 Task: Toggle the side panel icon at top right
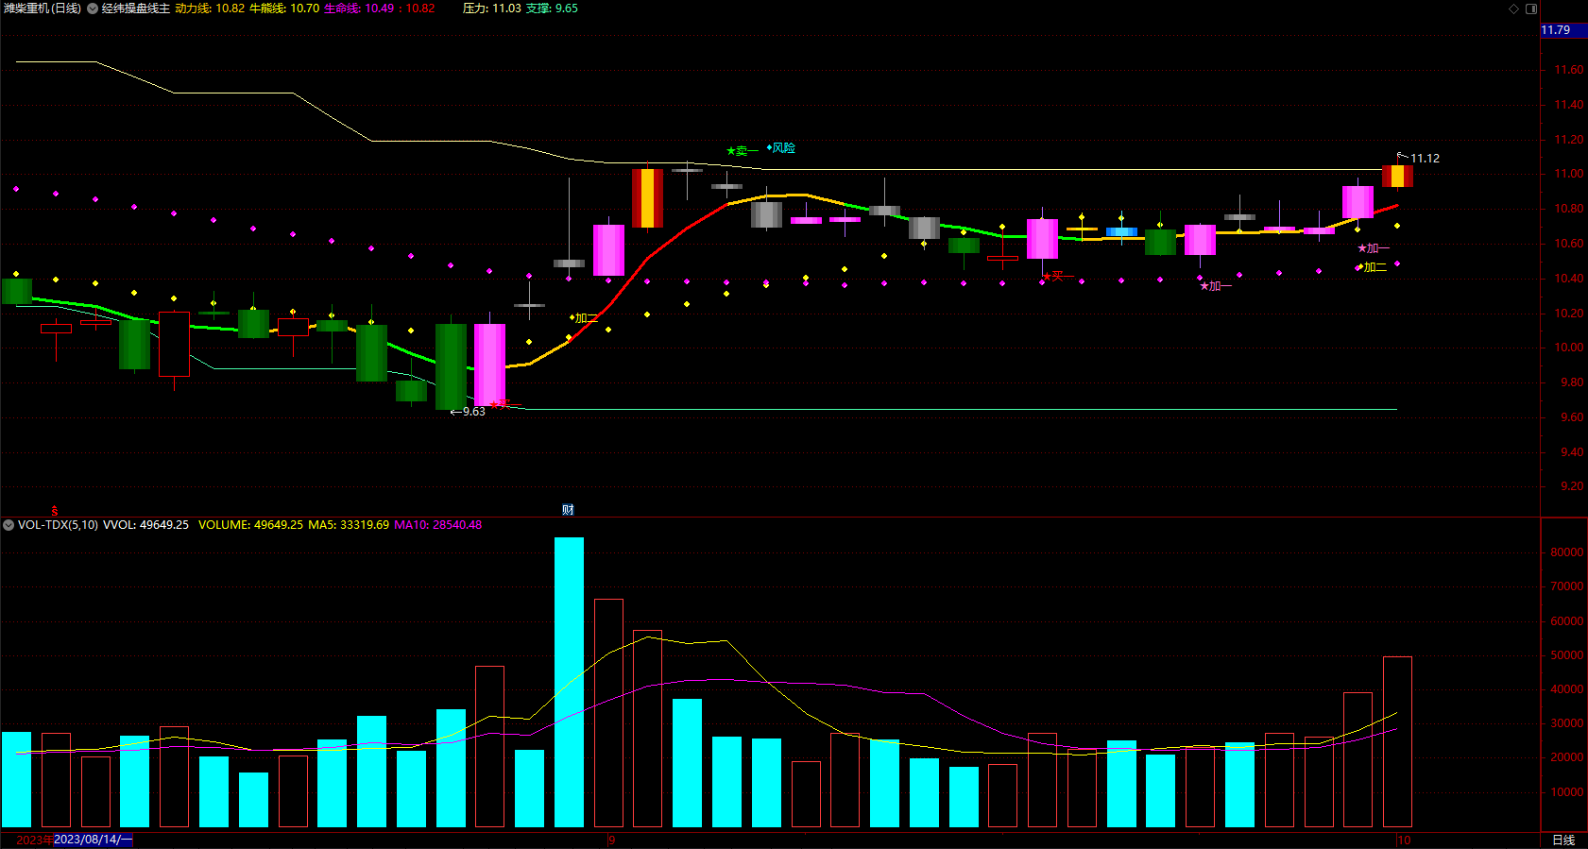coord(1531,8)
